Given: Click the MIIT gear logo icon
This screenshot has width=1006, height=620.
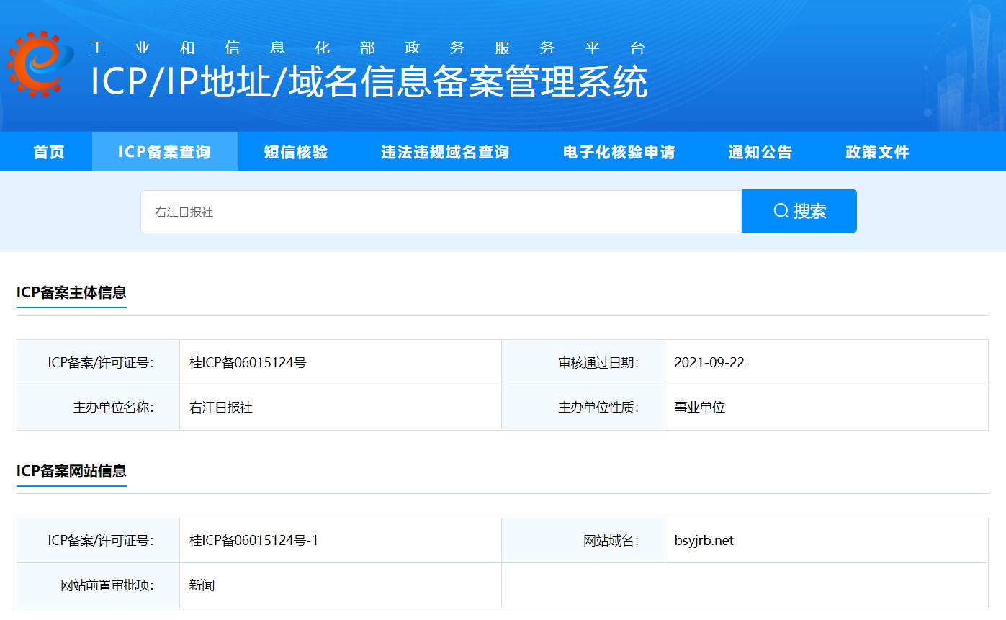Looking at the screenshot, I should tap(41, 64).
